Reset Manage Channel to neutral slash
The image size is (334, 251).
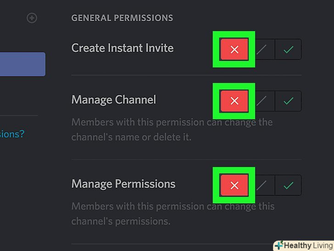click(262, 101)
